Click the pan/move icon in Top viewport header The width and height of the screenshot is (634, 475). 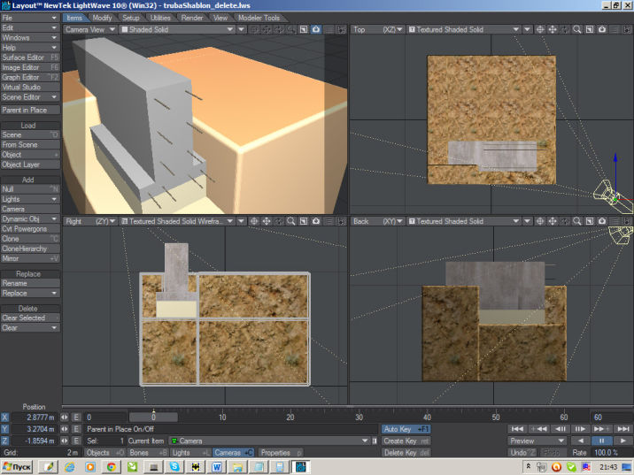[x=553, y=29]
